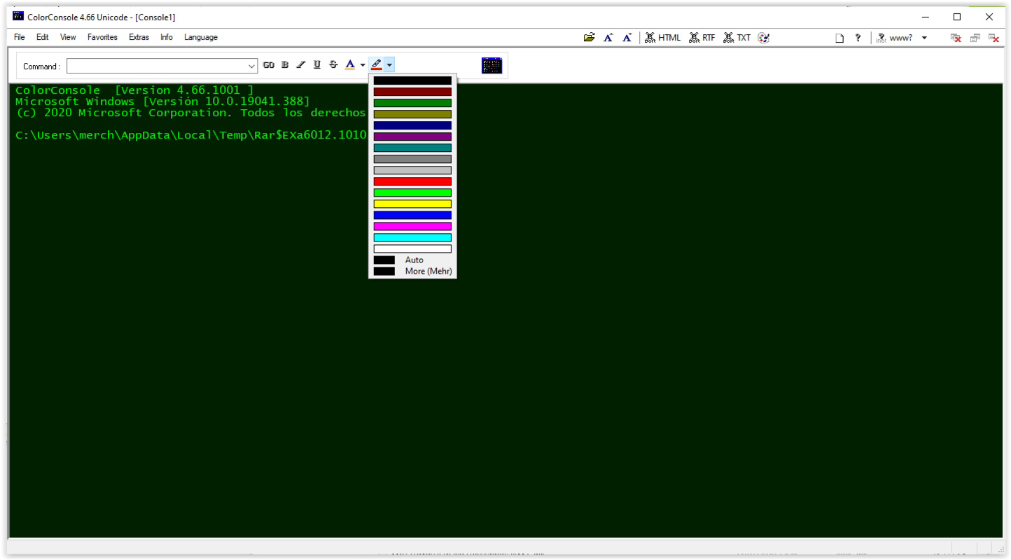Pick the olive color swatch
This screenshot has width=1011, height=560.
[412, 114]
